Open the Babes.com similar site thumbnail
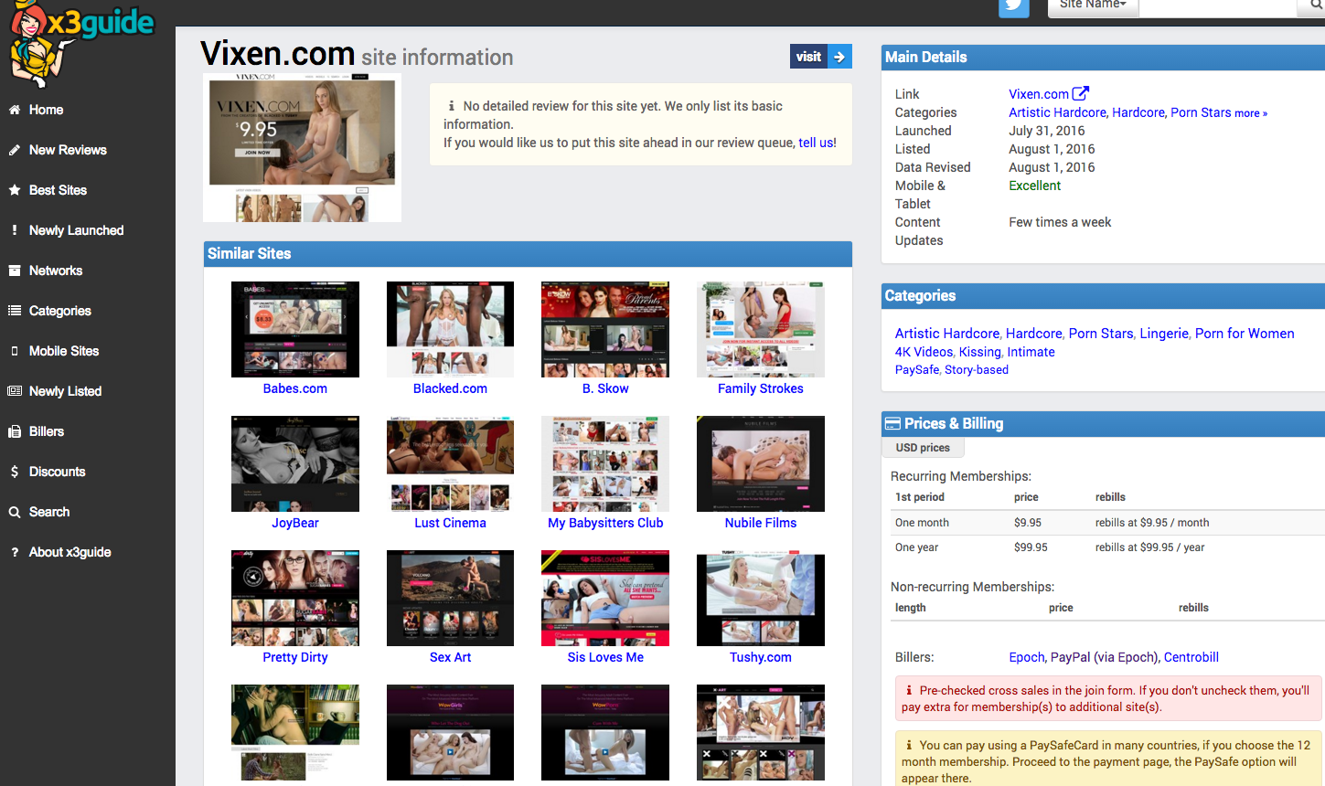The height and width of the screenshot is (786, 1325). (295, 329)
